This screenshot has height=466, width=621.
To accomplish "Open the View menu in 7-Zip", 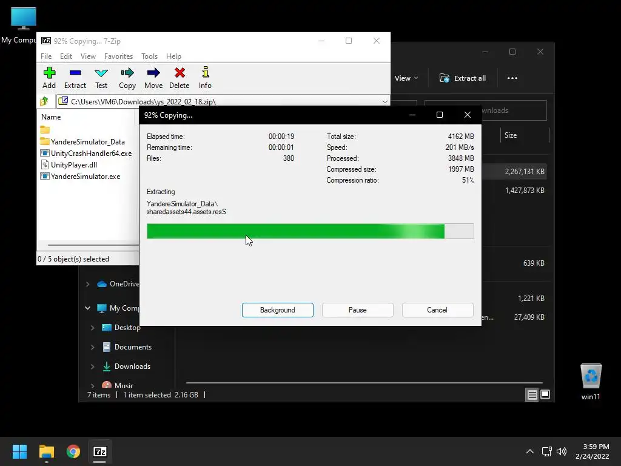I will 88,56.
